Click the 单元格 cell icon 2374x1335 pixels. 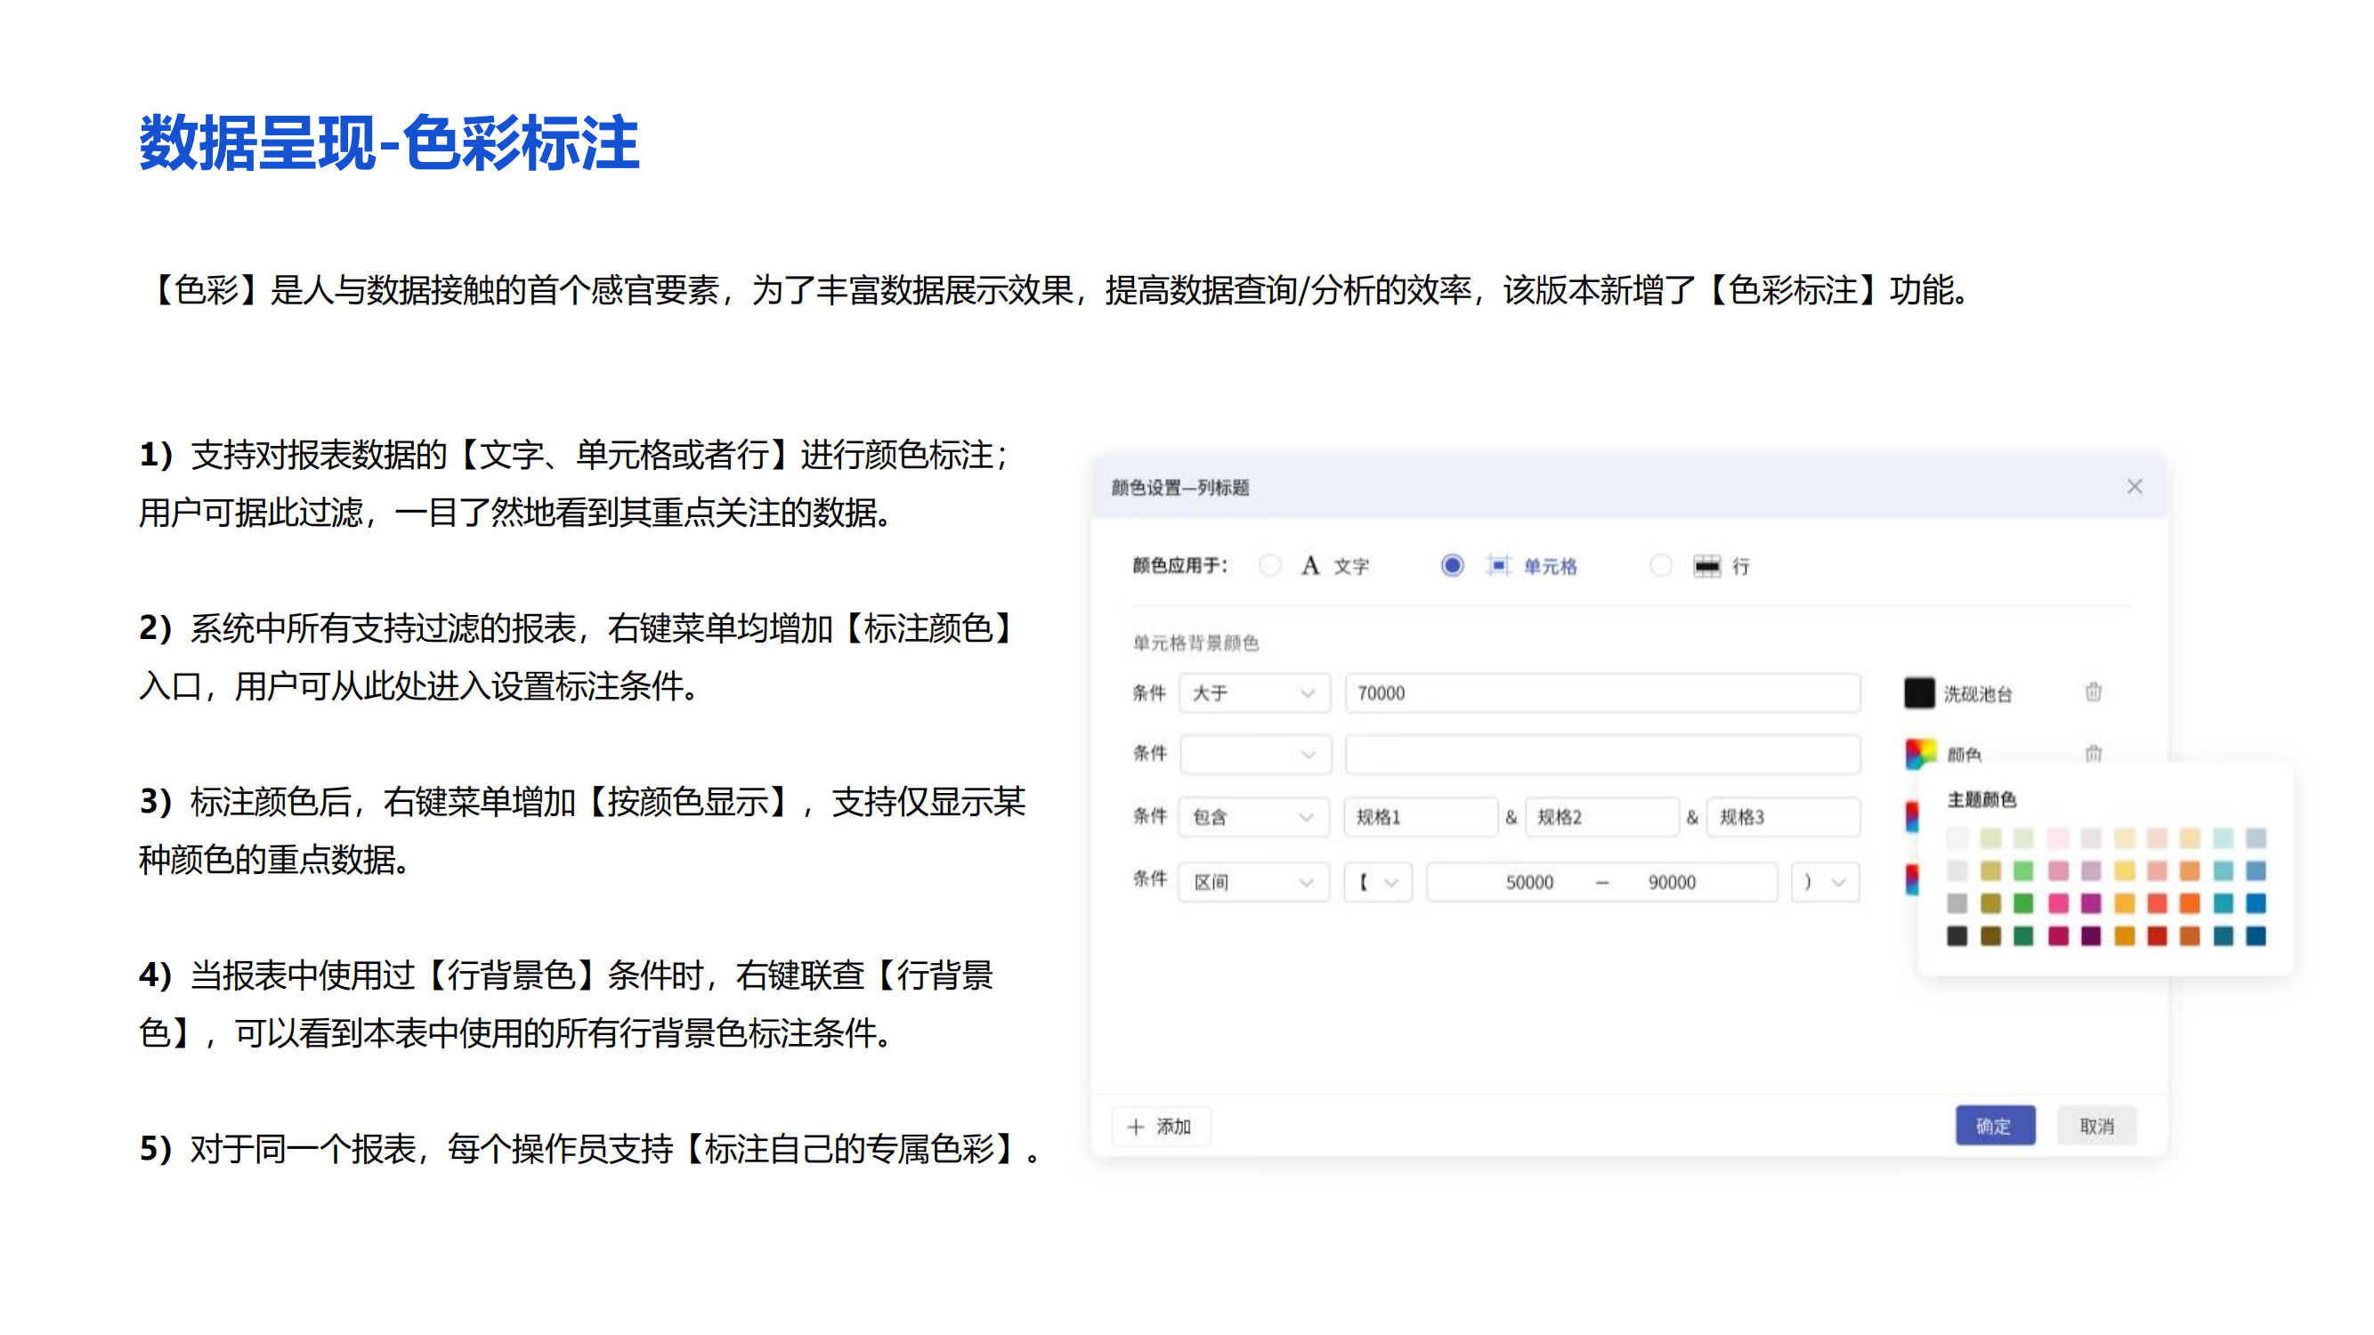(1498, 566)
